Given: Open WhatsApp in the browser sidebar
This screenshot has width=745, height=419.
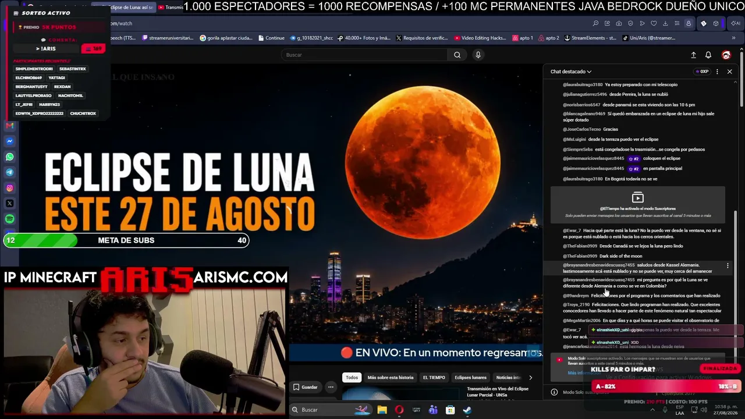Looking at the screenshot, I should pyautogui.click(x=10, y=157).
